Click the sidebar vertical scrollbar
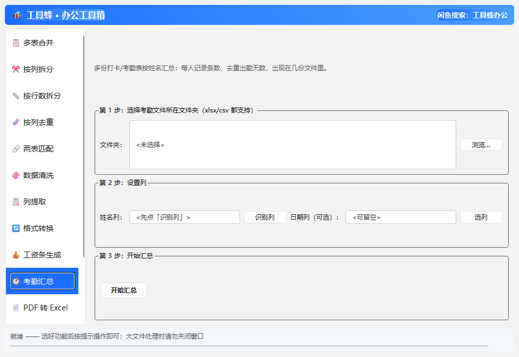Viewport: 519px width, 357px height. click(84, 147)
